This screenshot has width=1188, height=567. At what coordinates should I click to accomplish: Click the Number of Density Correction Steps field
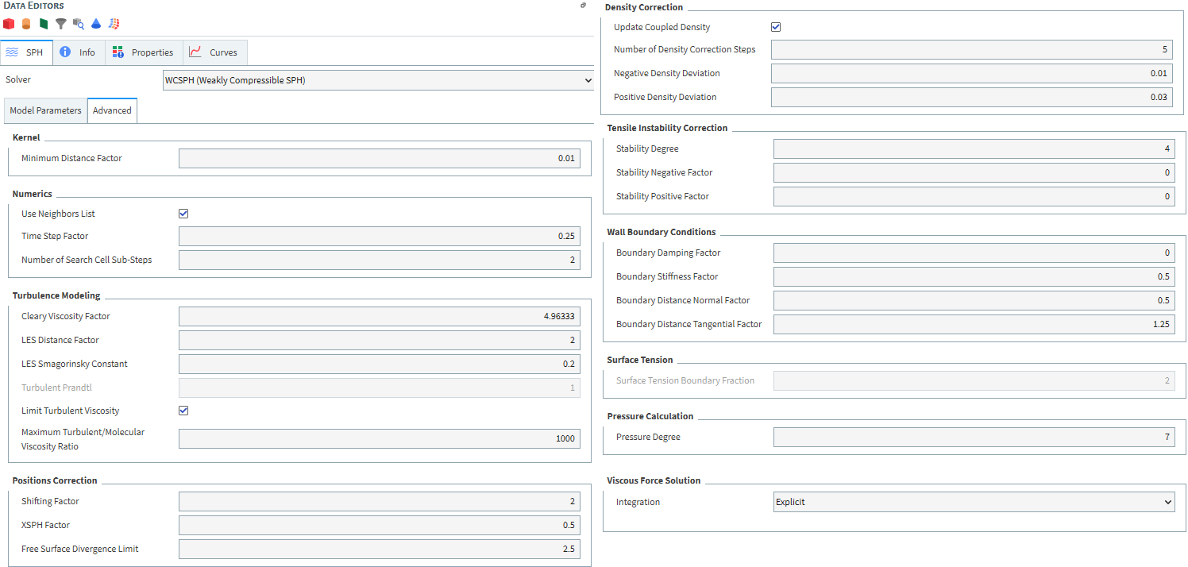click(972, 49)
